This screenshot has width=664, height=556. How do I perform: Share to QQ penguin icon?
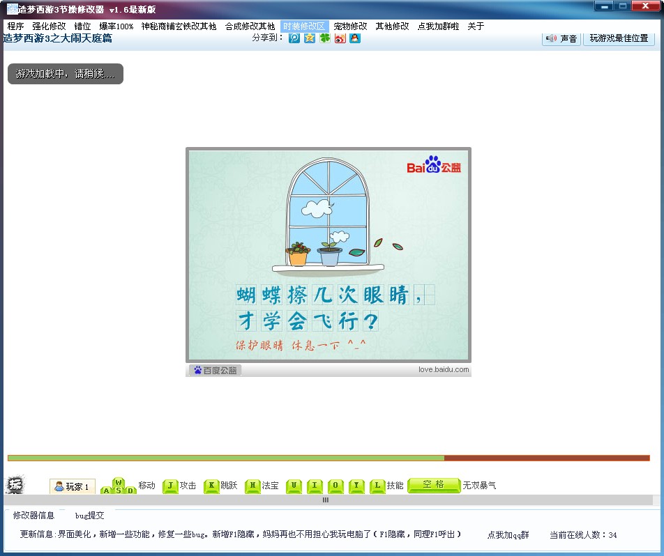[355, 38]
